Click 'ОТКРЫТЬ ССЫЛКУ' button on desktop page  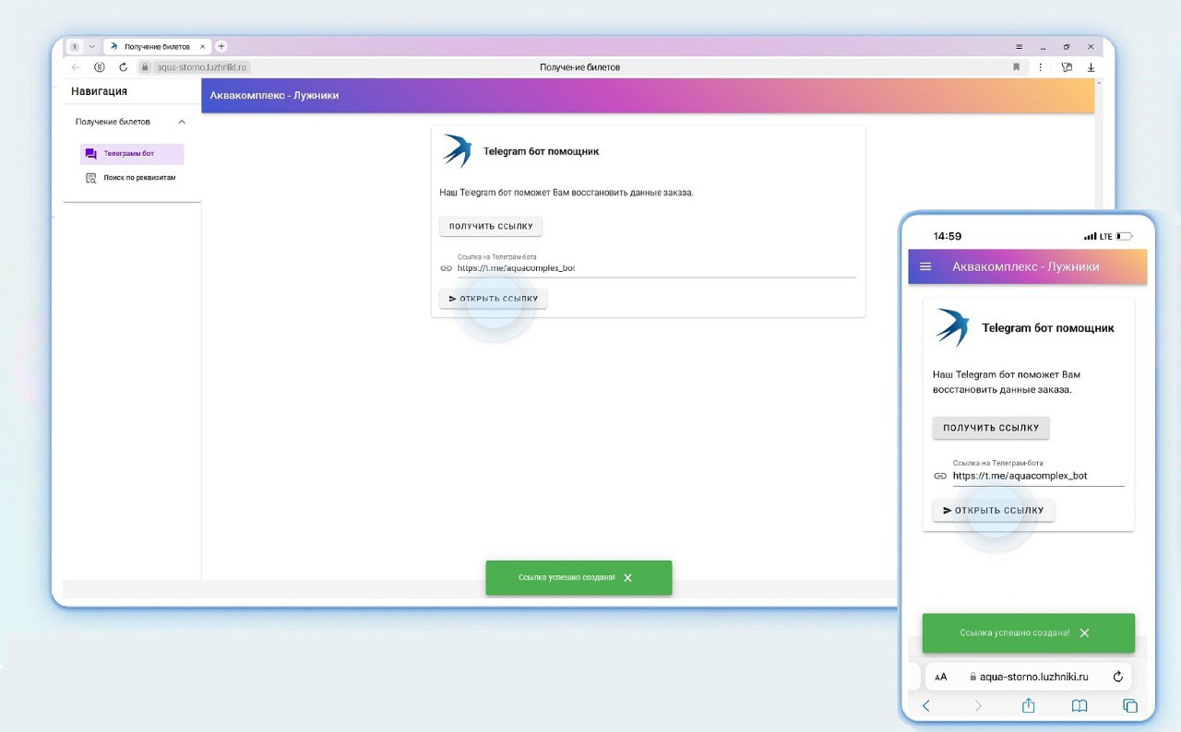point(493,299)
